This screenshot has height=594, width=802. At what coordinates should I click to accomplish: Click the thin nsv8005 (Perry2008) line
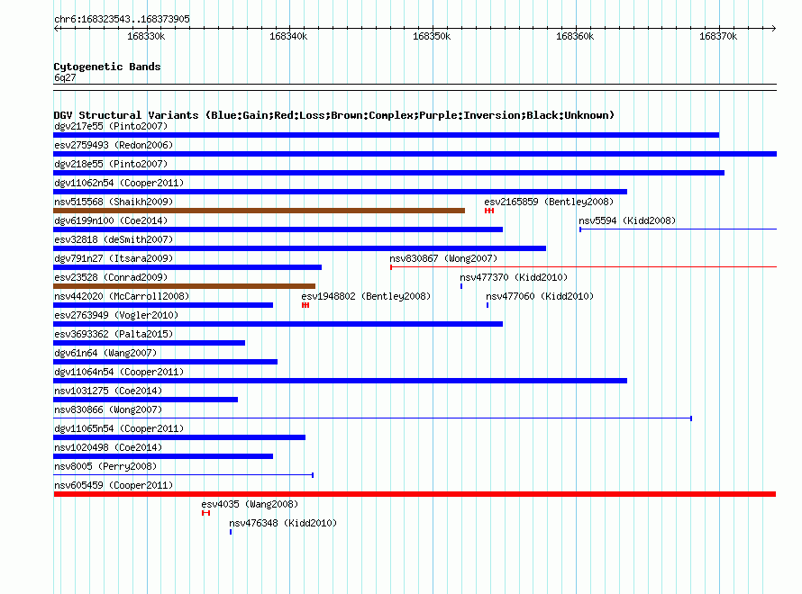[x=184, y=475]
